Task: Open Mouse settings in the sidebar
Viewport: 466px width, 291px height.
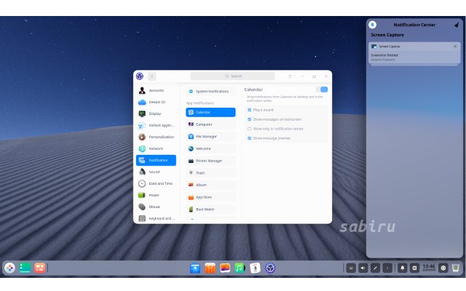Action: (x=156, y=207)
